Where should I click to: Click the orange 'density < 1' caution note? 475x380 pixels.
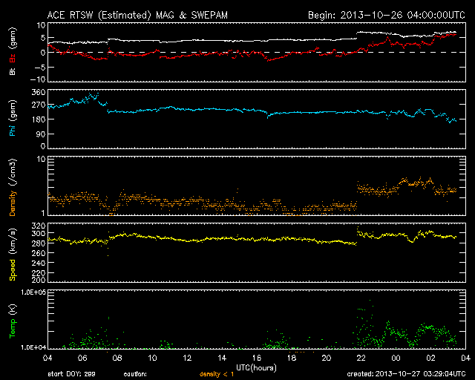pyautogui.click(x=217, y=374)
